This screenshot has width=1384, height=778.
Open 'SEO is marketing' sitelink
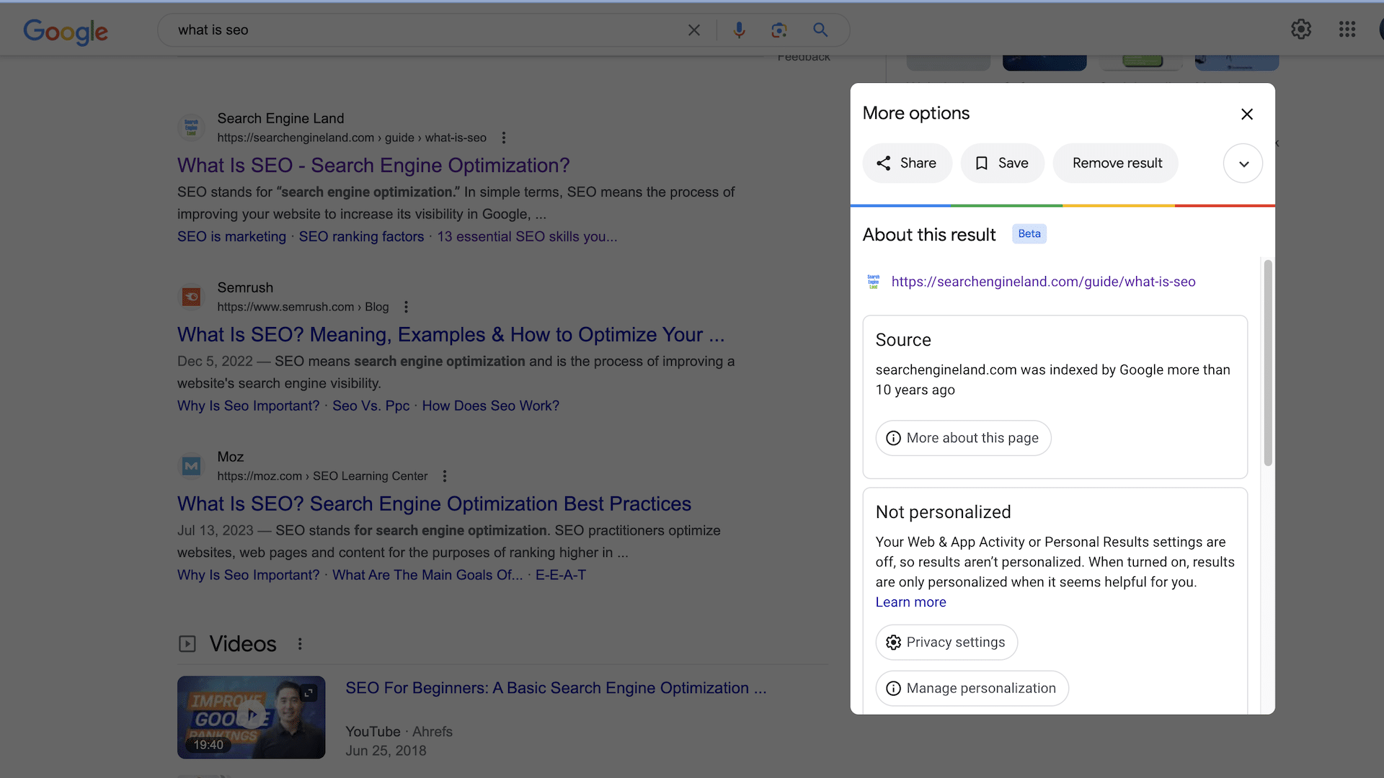click(231, 237)
